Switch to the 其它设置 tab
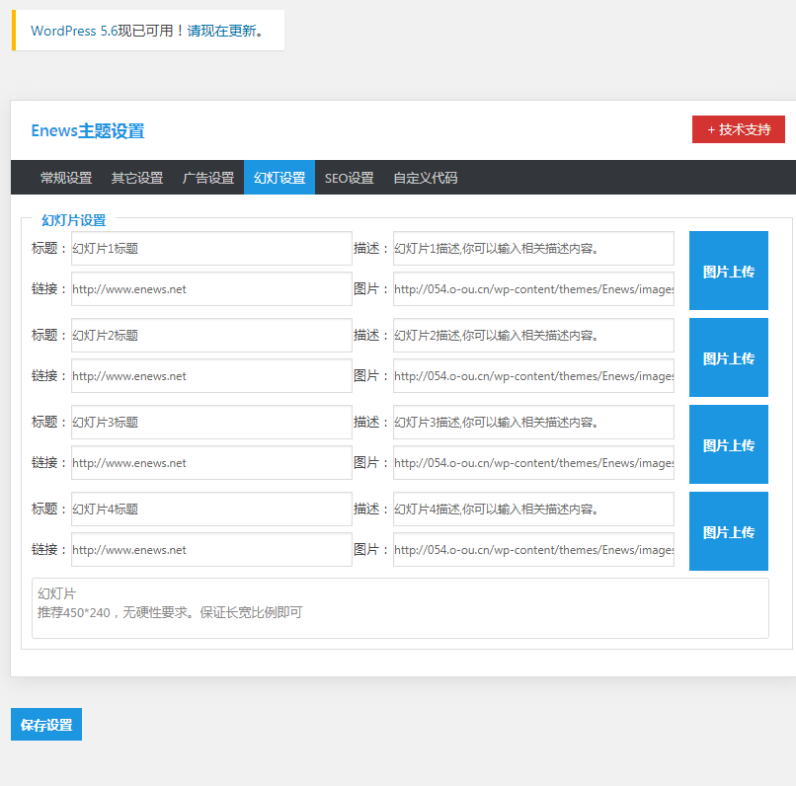796x786 pixels. click(137, 178)
